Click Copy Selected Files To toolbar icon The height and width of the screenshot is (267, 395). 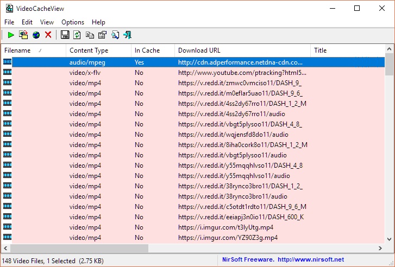tap(23, 35)
